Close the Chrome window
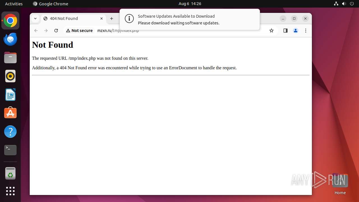Screen dimensions: 359x202 click(305, 19)
